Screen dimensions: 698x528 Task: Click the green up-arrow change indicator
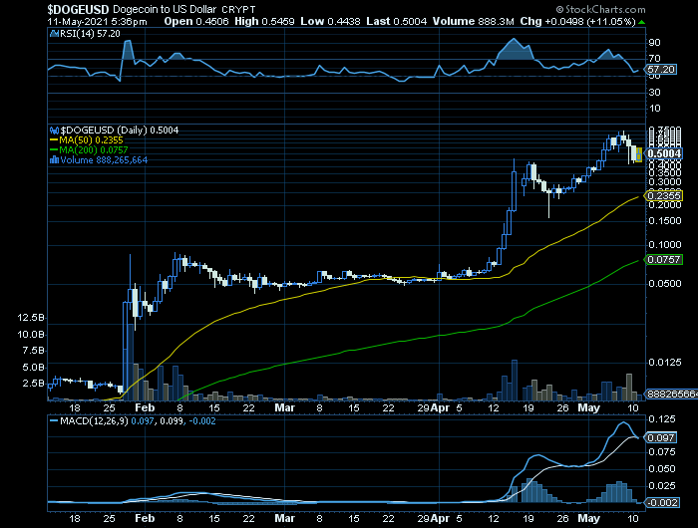(x=641, y=21)
